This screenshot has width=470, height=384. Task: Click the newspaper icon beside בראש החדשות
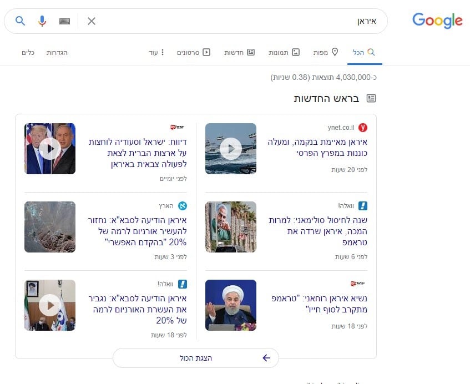[371, 98]
